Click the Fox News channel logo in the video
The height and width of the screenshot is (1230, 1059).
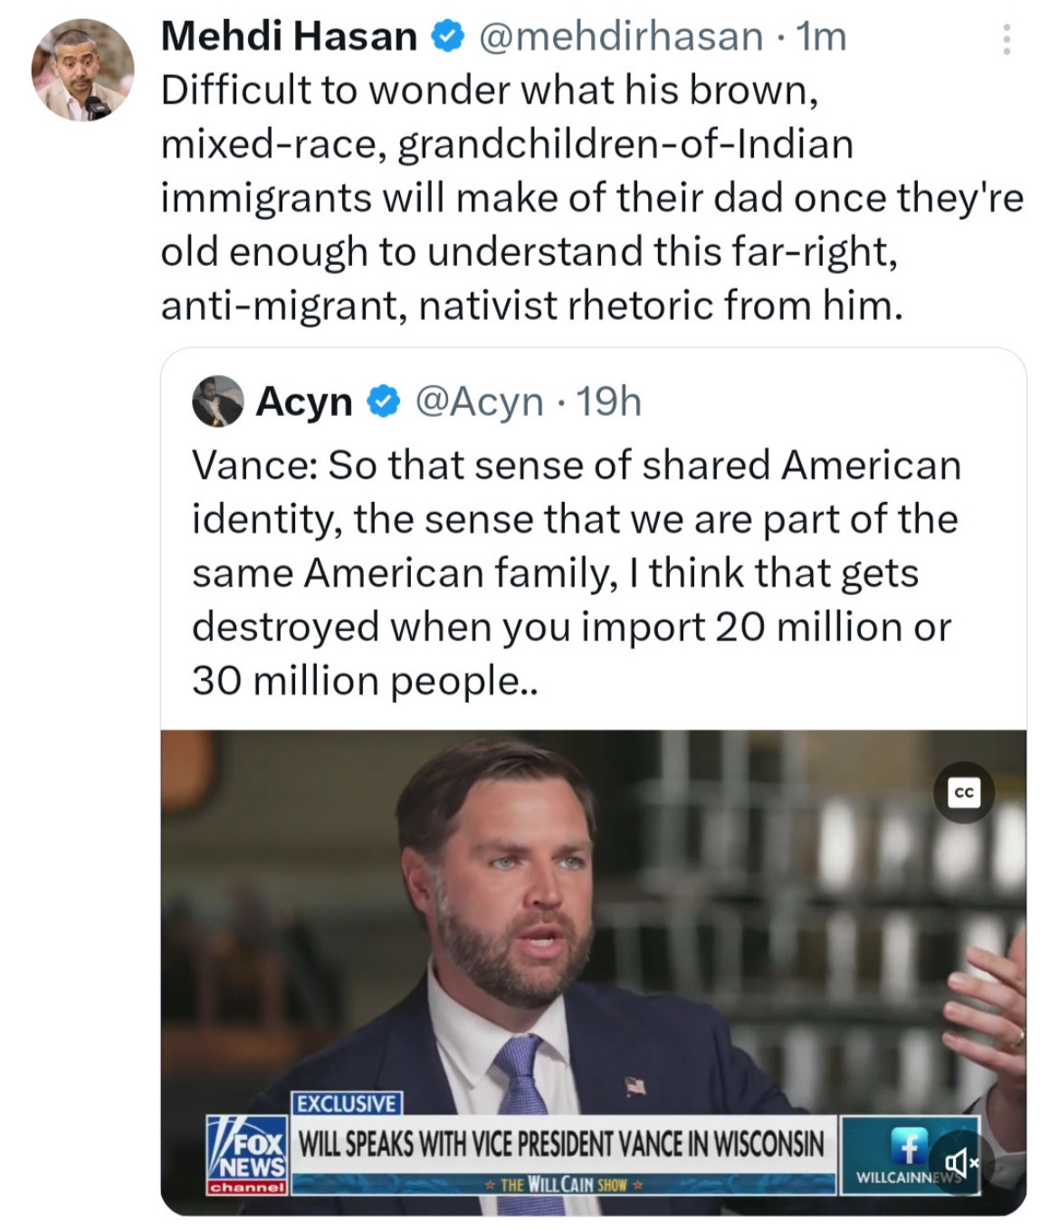tap(247, 1157)
